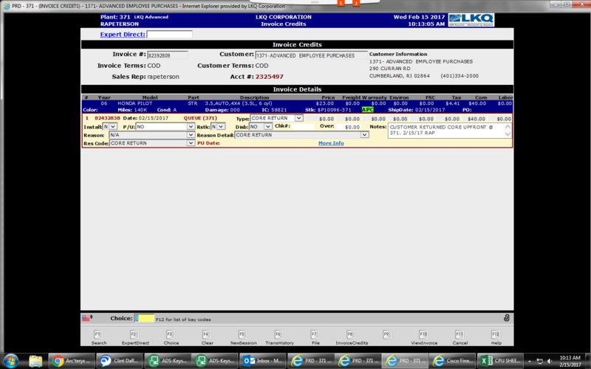Click into the Expert Direct input field
Viewport: 591px width, 369px height.
coord(169,34)
